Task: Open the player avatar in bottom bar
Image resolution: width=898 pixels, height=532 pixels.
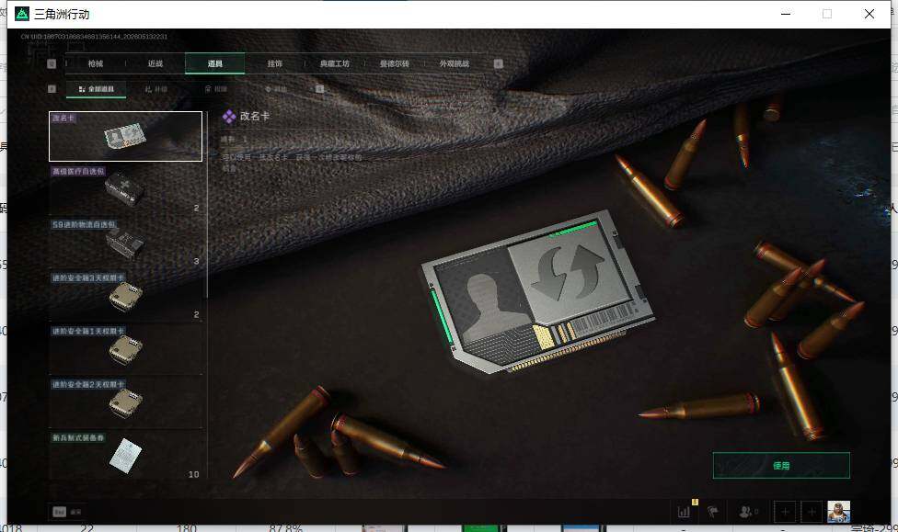Action: tap(838, 512)
